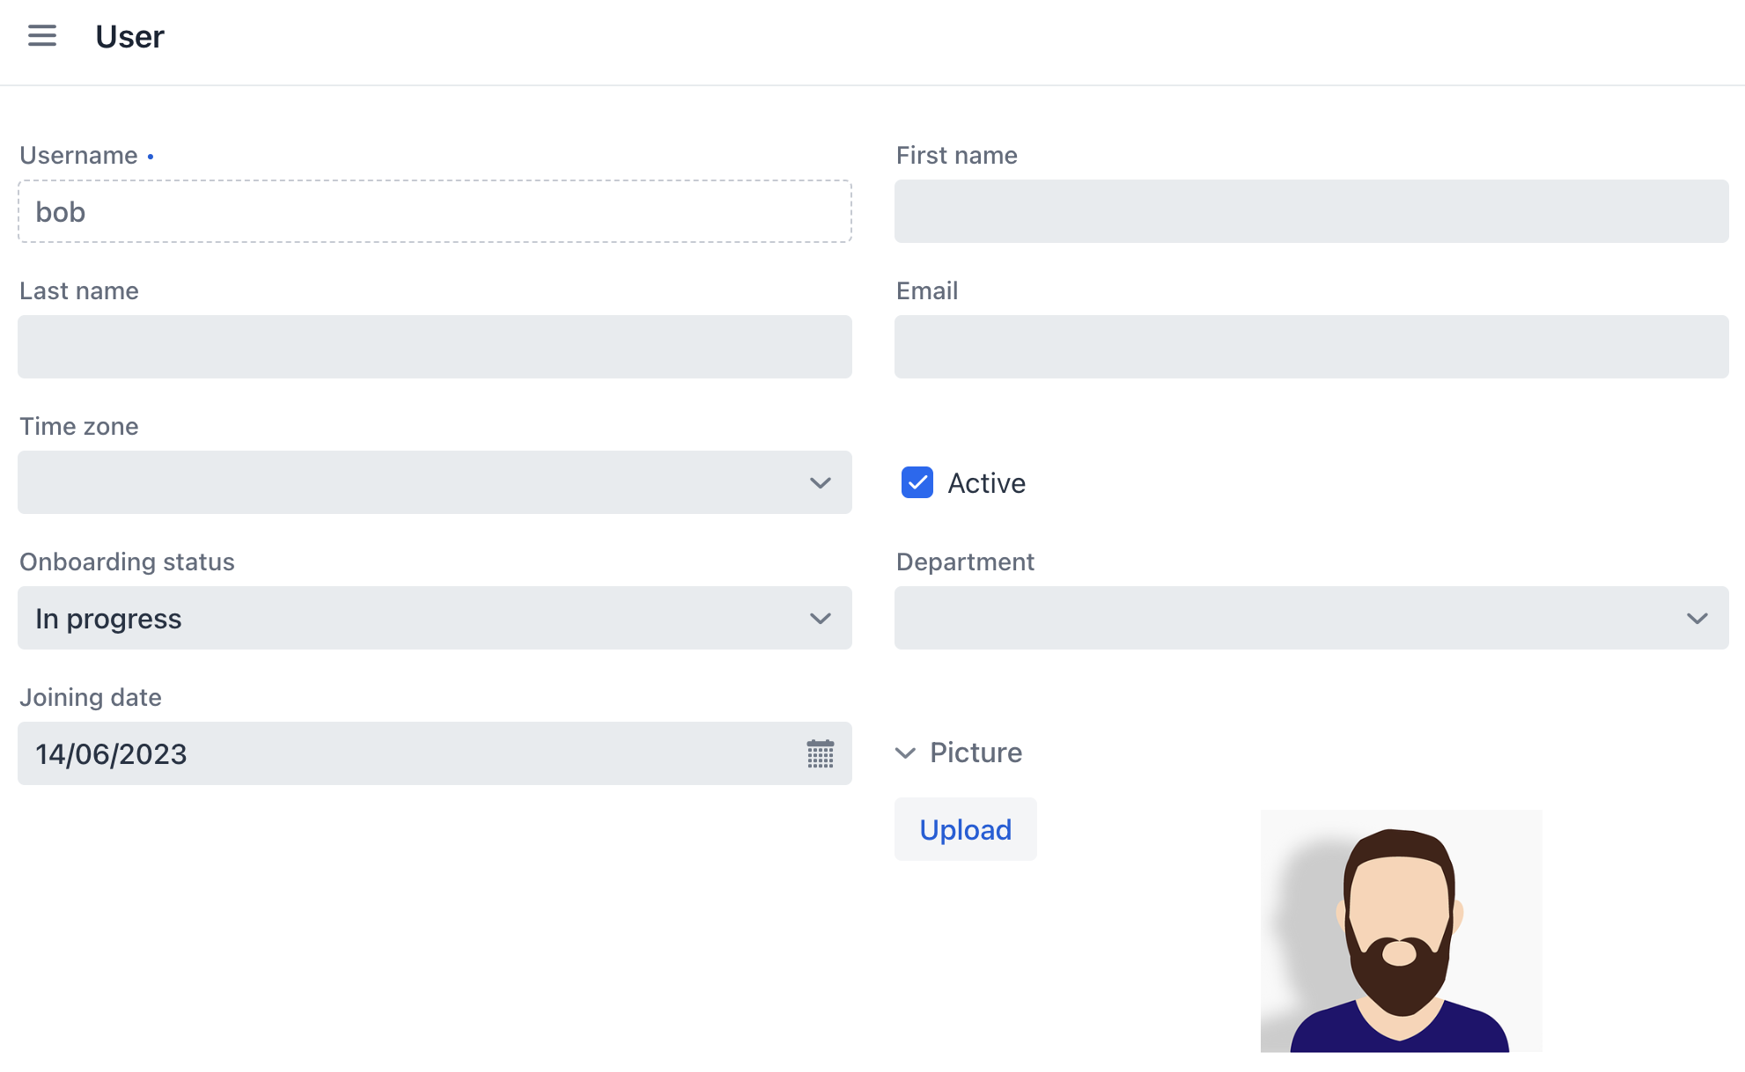Click the Username field containing bob

click(434, 212)
